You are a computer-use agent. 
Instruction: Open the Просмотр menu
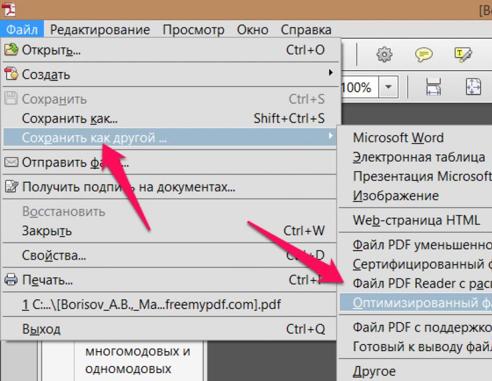[x=193, y=30]
